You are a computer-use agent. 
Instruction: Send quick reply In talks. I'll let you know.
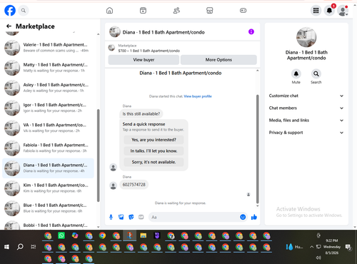154,151
